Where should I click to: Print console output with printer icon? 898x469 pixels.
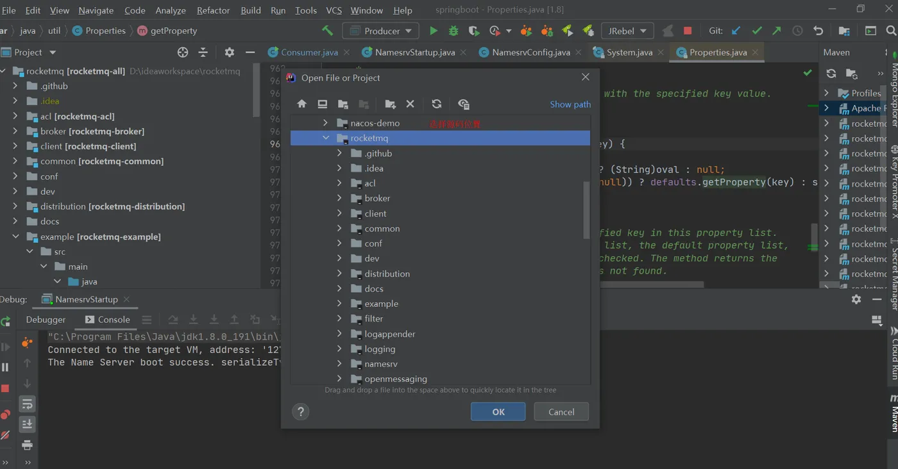(x=27, y=445)
